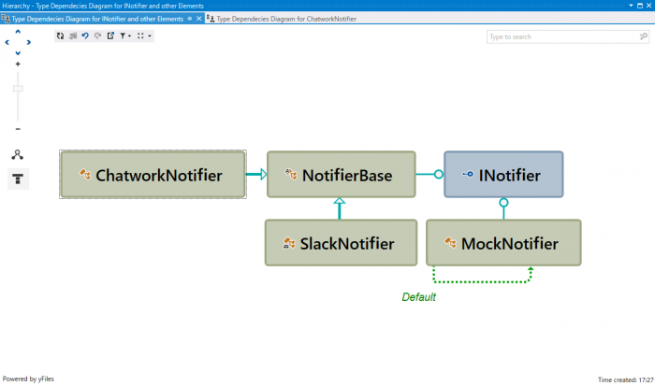Refresh the diagram

60,36
